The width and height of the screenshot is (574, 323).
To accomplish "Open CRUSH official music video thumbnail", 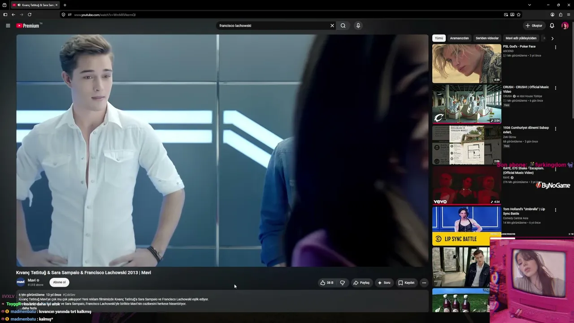I will coord(466,104).
